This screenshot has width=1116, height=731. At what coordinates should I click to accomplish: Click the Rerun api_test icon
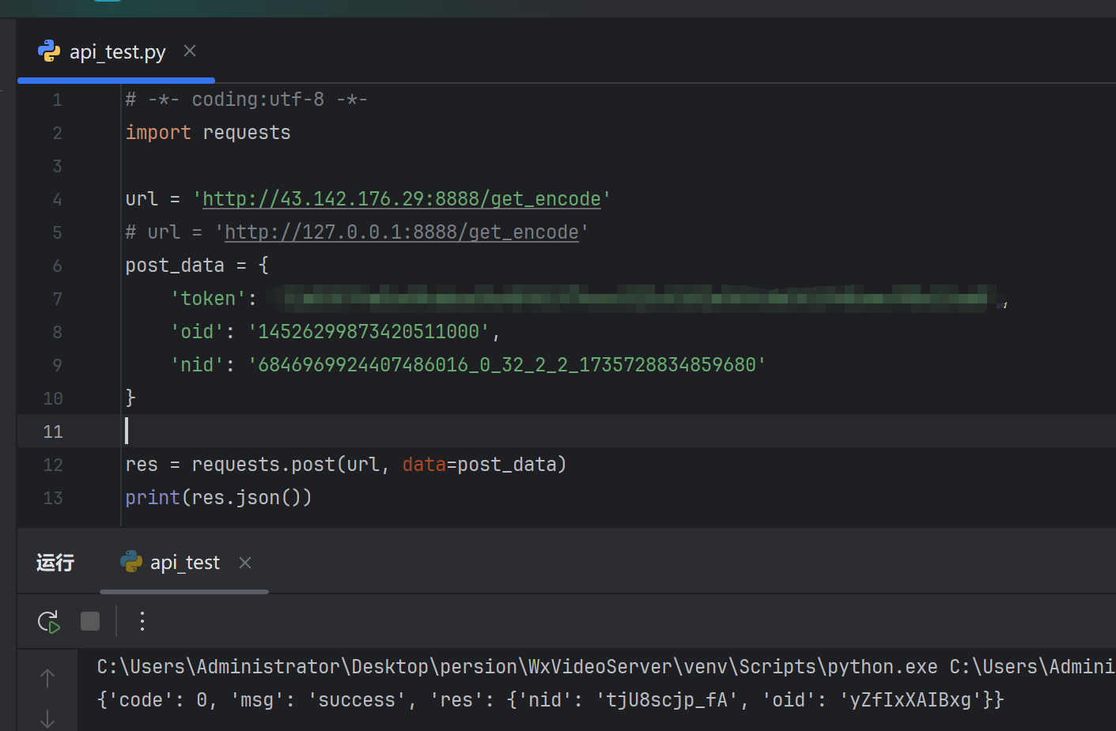click(x=49, y=621)
